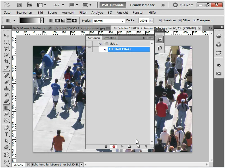Select the Healing Brush tool
The image size is (225, 168).
coord(6,75)
